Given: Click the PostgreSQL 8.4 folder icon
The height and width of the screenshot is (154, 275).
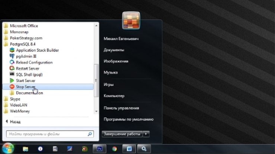Looking at the screenshot, I should [x=6, y=44].
